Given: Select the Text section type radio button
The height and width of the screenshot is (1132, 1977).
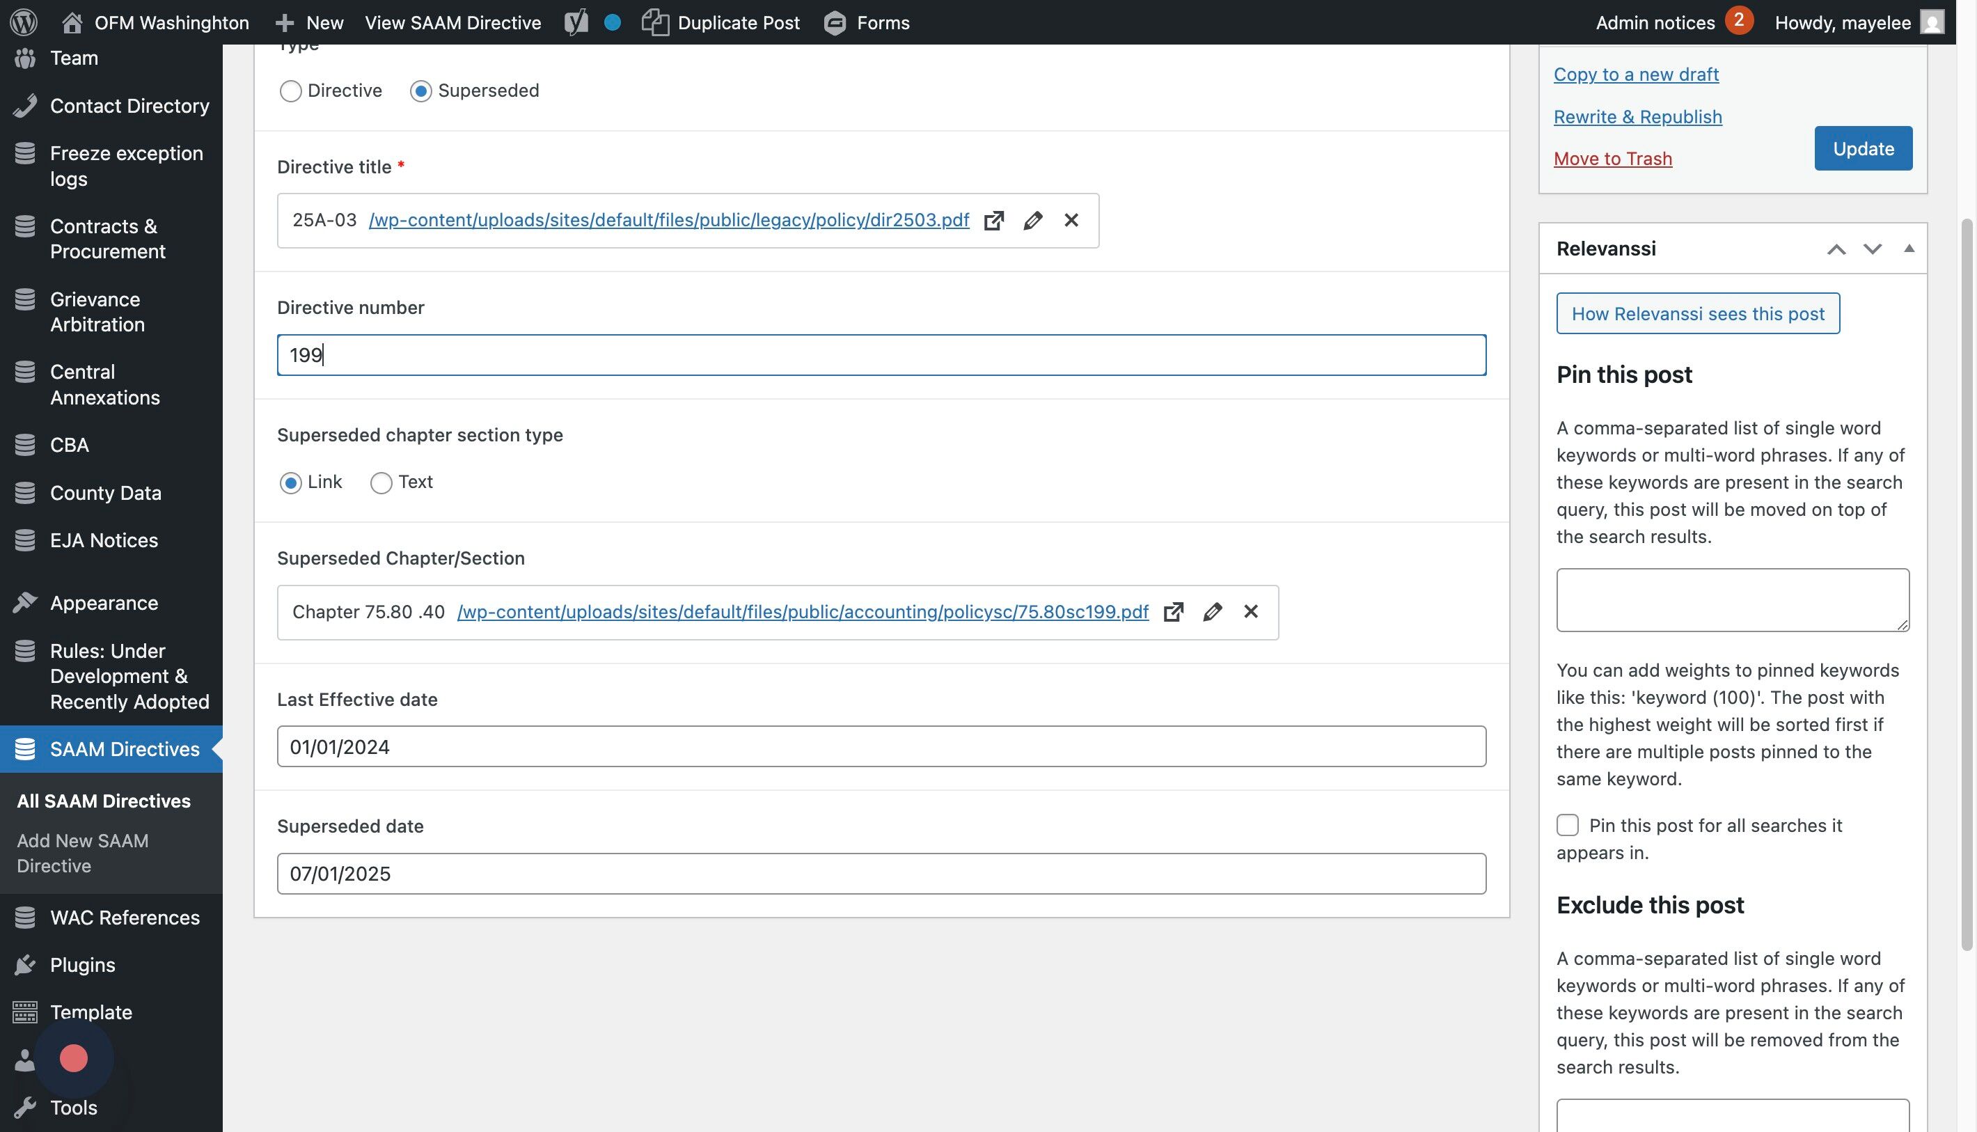Looking at the screenshot, I should click(381, 483).
